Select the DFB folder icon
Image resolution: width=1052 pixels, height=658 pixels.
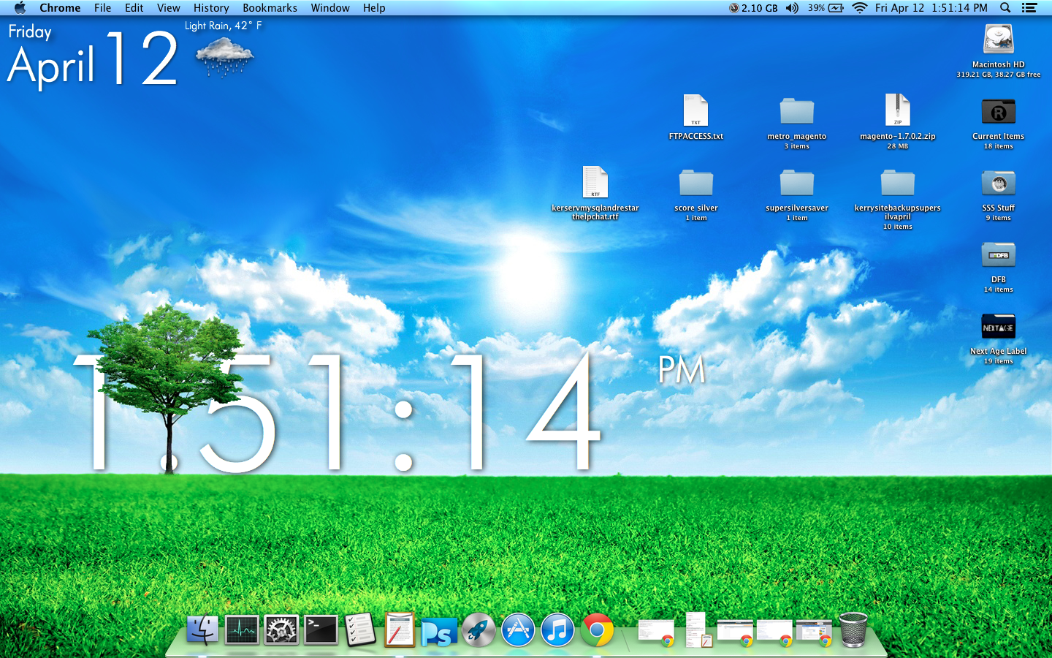click(999, 254)
